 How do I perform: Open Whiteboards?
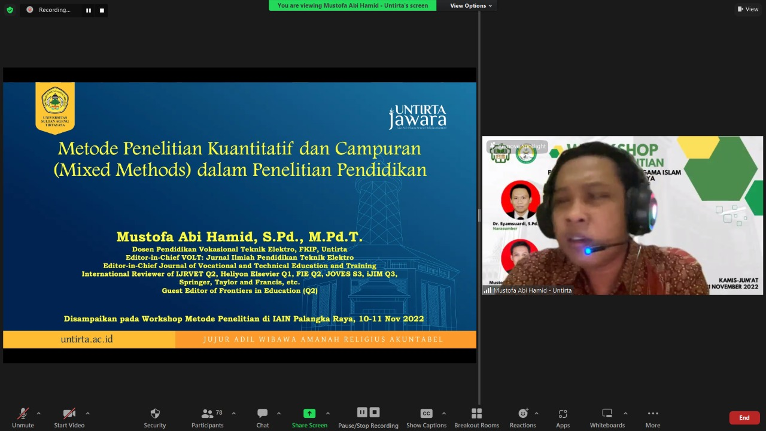[x=607, y=418]
